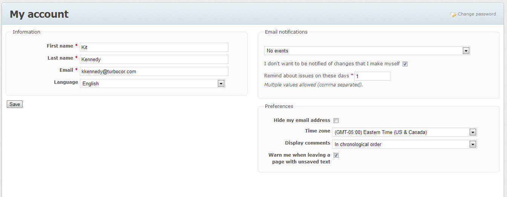The height and width of the screenshot is (197, 507).
Task: Click the First name field containing Kit
Action: pos(154,47)
